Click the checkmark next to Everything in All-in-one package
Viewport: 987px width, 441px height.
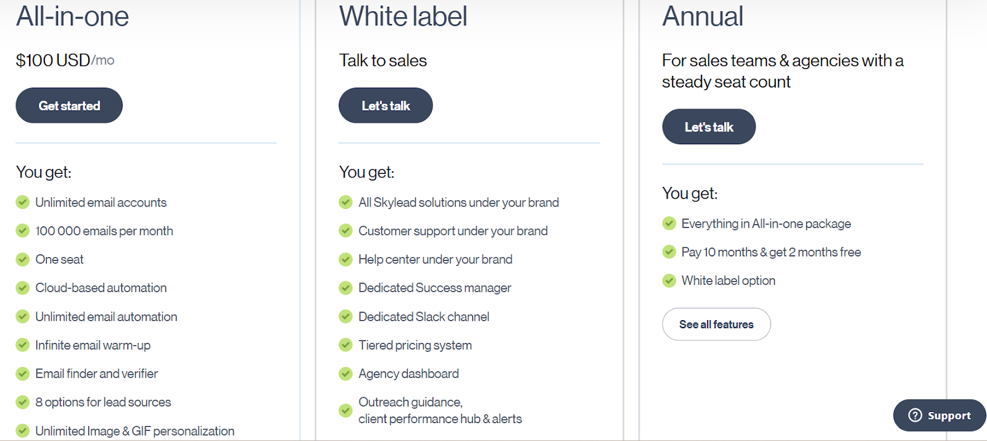pos(669,223)
